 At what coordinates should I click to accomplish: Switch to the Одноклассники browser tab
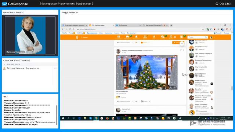click(x=101, y=25)
